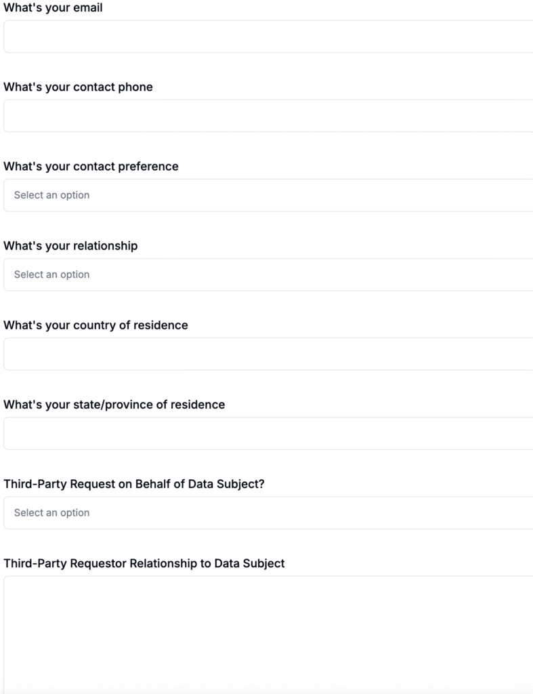Click the "What's your state/province of residence" label
Screen dimensions: 533x694
(x=114, y=404)
